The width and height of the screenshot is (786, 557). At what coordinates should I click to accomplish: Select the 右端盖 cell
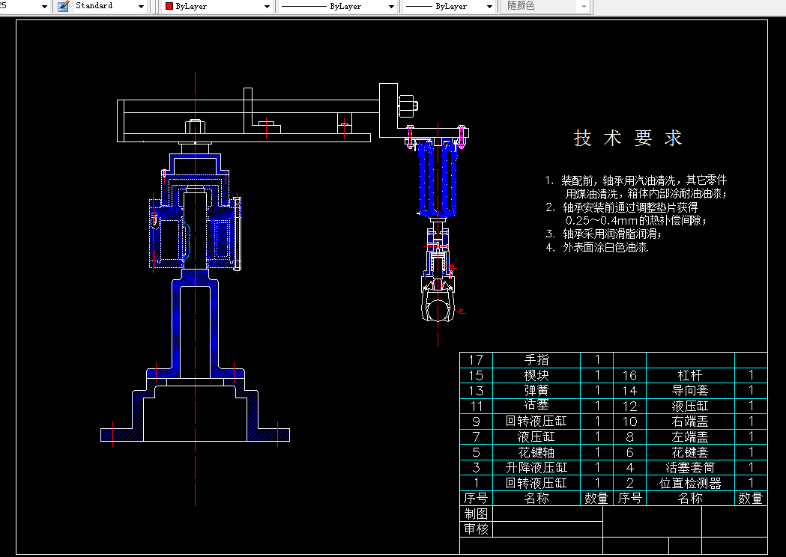pos(690,421)
